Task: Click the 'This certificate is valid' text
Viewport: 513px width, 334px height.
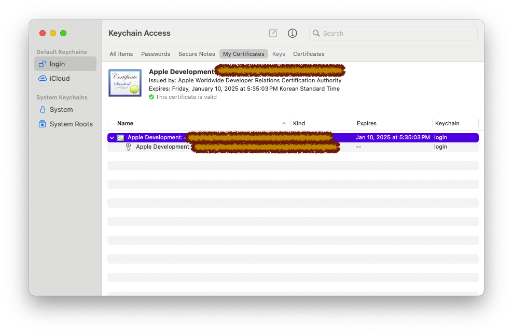Action: pyautogui.click(x=186, y=97)
